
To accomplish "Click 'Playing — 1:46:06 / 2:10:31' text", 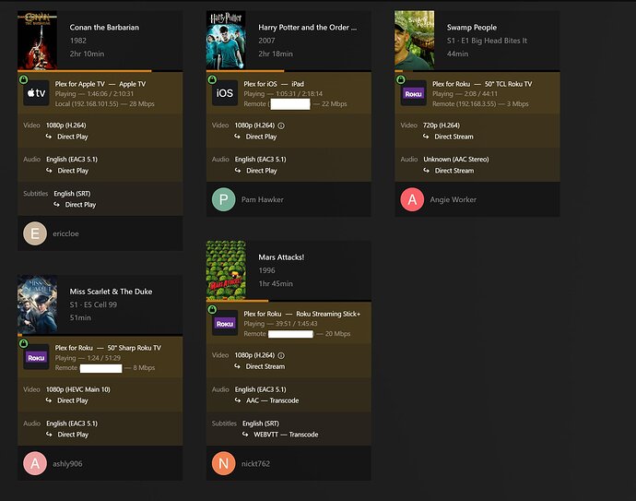I will point(94,94).
